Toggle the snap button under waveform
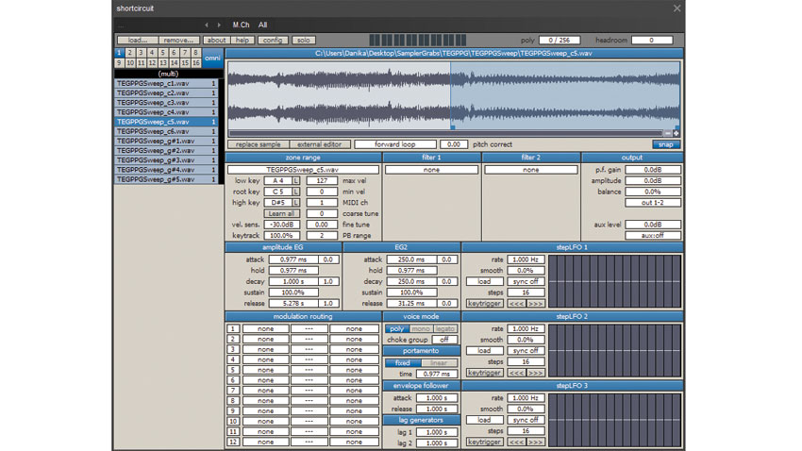Screen dimensions: 802x451 [x=665, y=144]
